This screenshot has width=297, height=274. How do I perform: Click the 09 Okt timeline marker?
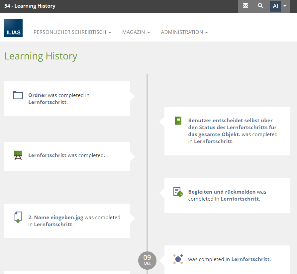point(147,260)
